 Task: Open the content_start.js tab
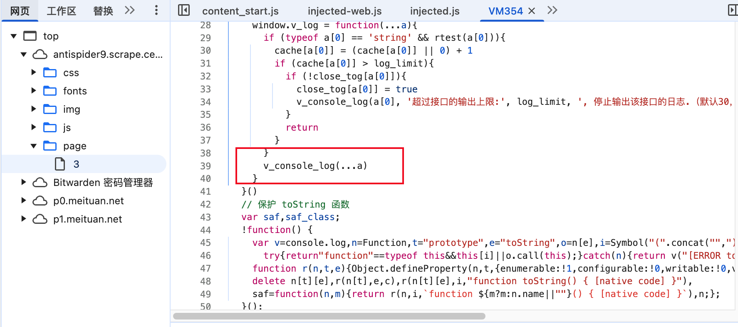[x=240, y=11]
